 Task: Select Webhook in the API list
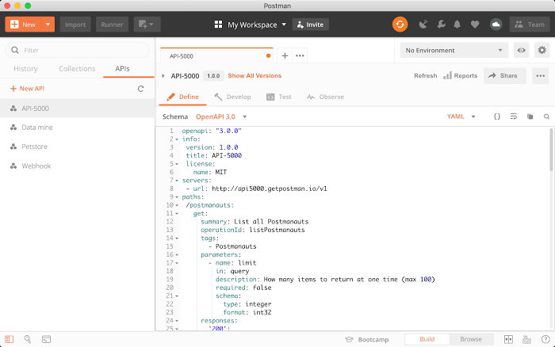pyautogui.click(x=77, y=166)
